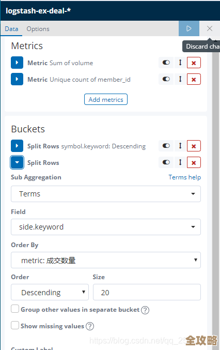
Task: Check Show missing values
Action: click(x=15, y=325)
